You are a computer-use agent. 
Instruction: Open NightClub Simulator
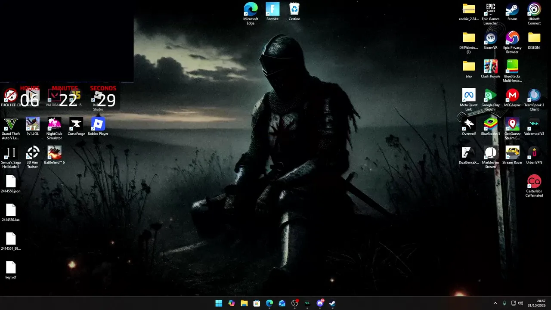[x=54, y=129]
